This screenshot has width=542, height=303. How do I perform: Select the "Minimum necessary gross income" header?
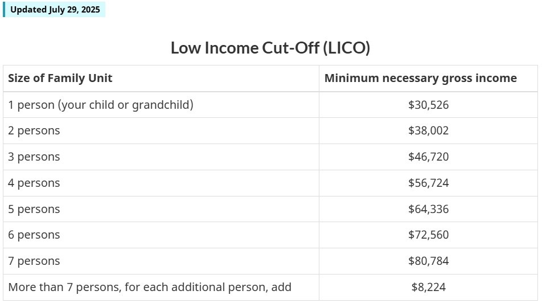click(421, 79)
